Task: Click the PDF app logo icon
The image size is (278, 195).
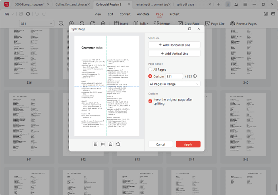Action: tap(7, 4)
